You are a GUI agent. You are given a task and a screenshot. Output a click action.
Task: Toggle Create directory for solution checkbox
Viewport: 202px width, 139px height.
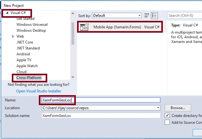pos(167,115)
